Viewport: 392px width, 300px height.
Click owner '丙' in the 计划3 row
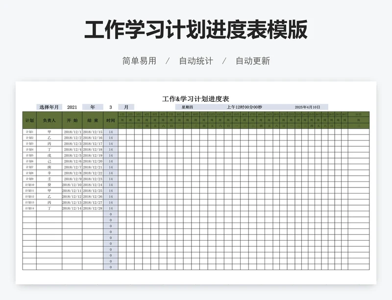(49, 143)
